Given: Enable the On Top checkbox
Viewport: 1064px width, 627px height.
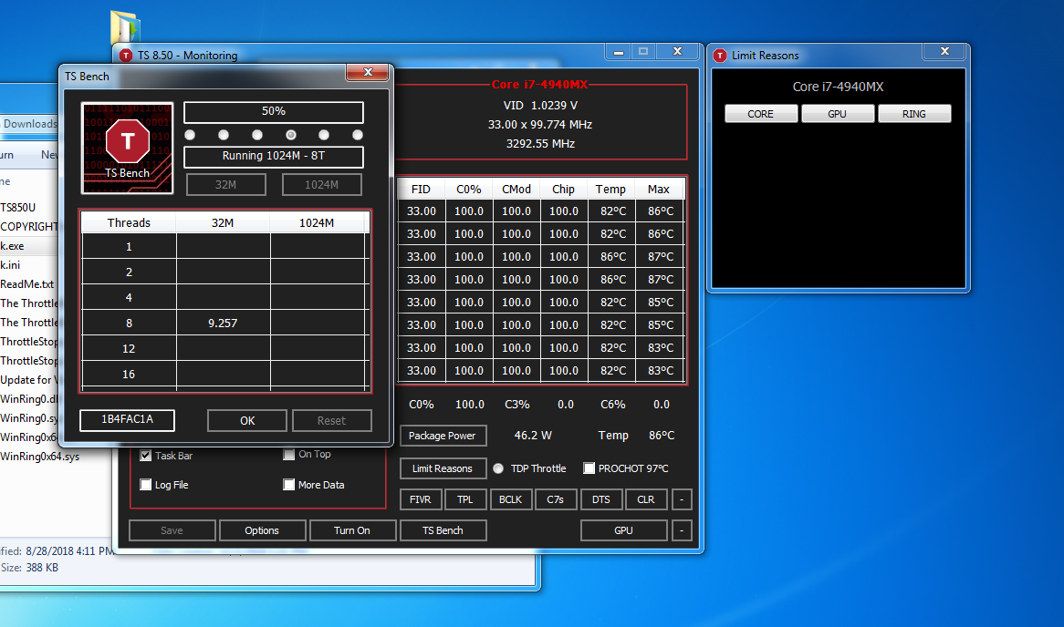Looking at the screenshot, I should 289,454.
